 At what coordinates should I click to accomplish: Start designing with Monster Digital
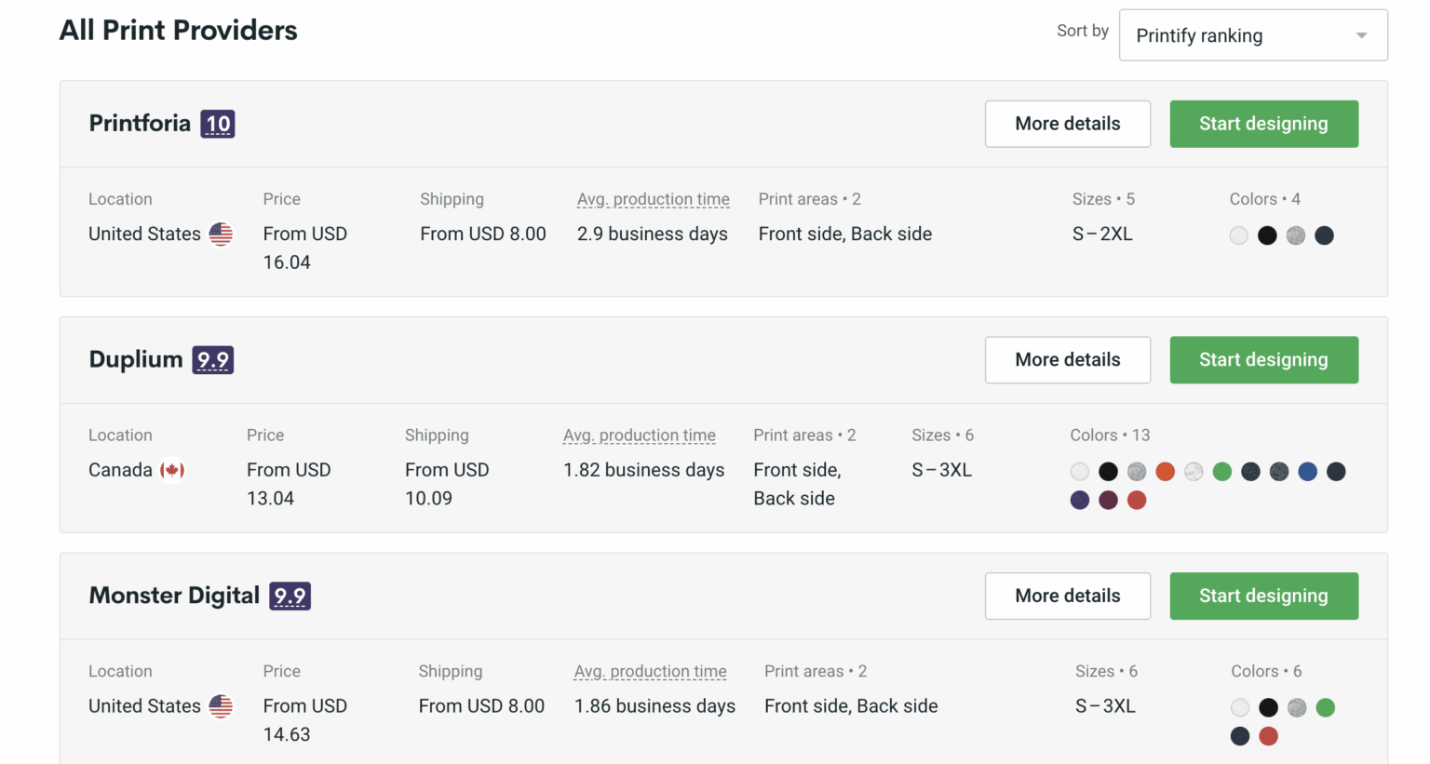pos(1264,596)
